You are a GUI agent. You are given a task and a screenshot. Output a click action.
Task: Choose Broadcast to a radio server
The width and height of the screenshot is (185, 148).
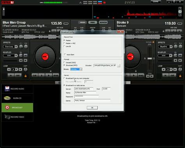pos(64,85)
